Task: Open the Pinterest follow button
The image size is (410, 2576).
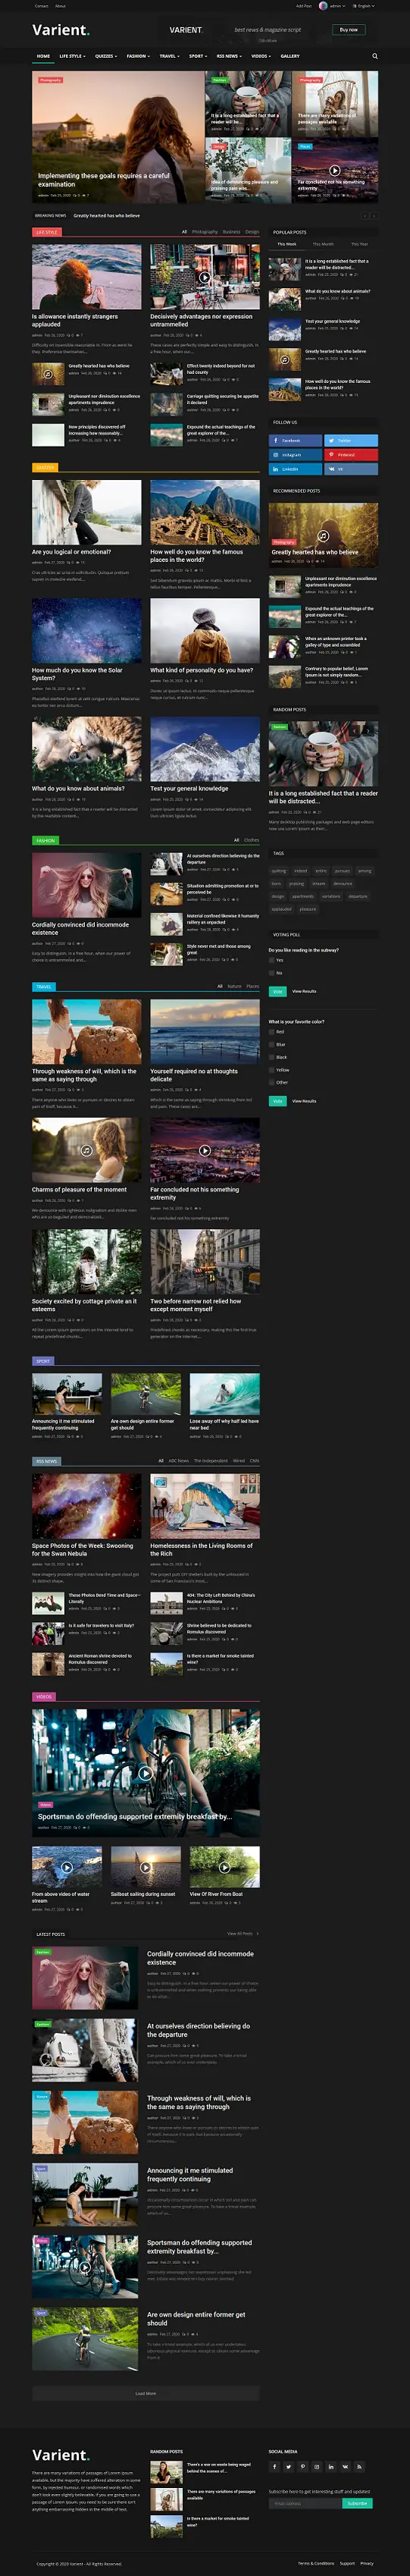Action: [351, 454]
